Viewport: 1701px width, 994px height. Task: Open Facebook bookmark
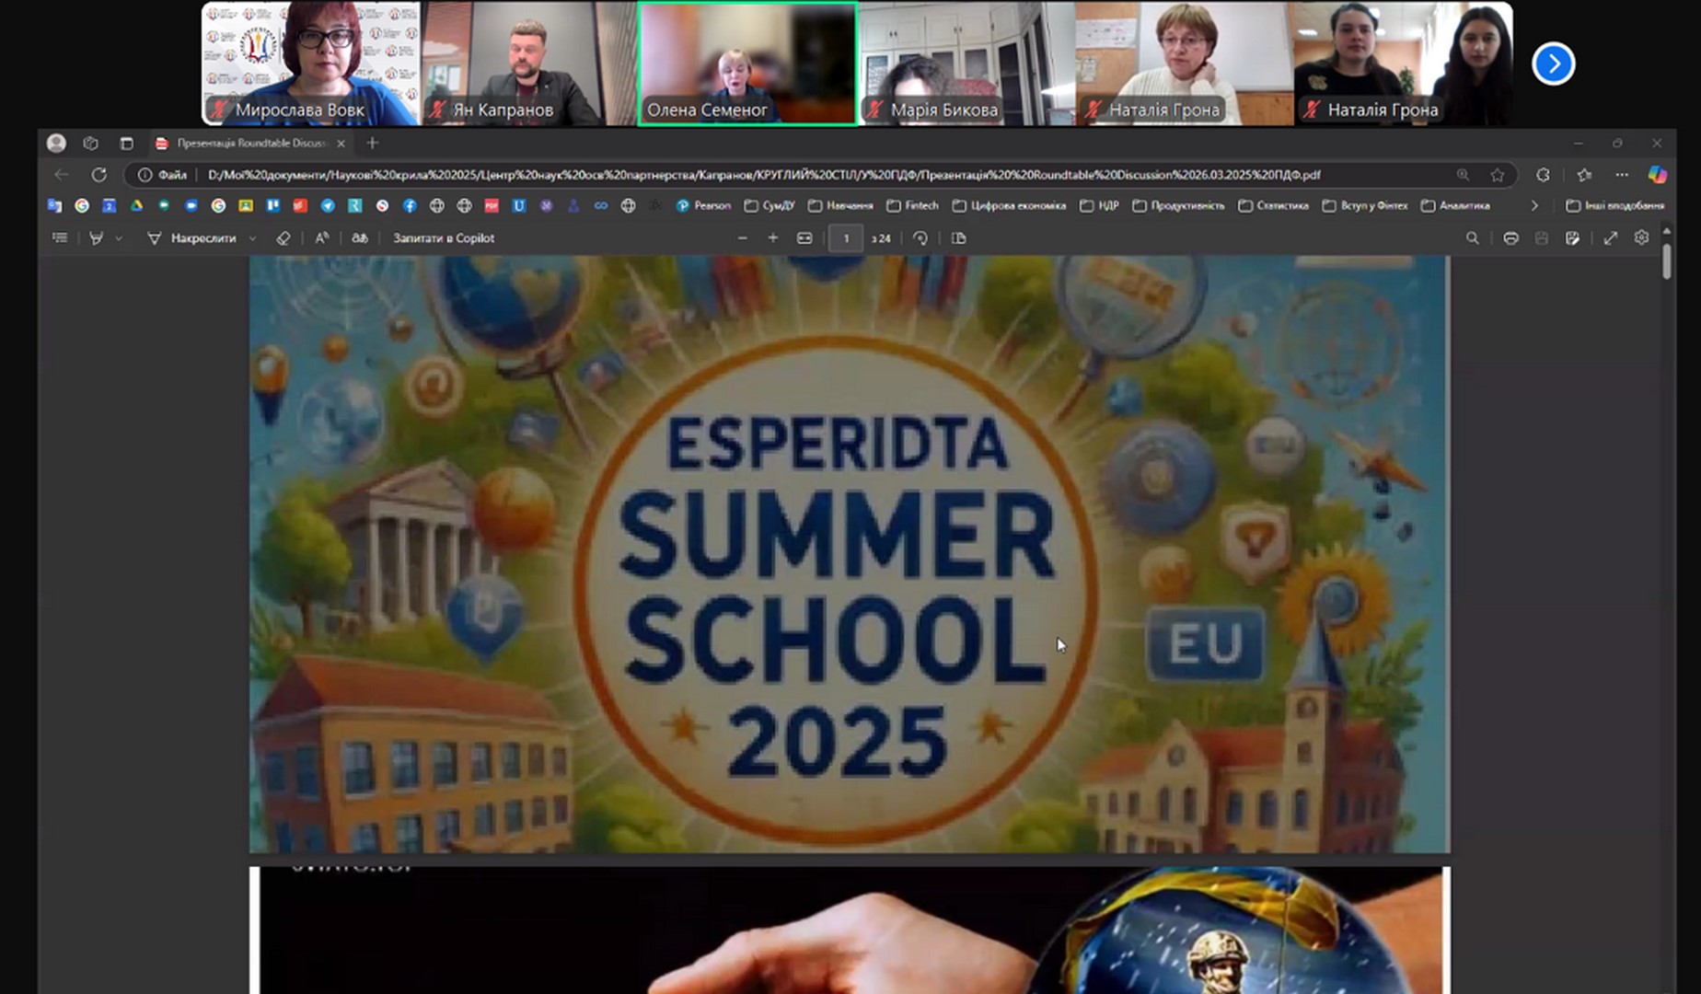[x=410, y=206]
